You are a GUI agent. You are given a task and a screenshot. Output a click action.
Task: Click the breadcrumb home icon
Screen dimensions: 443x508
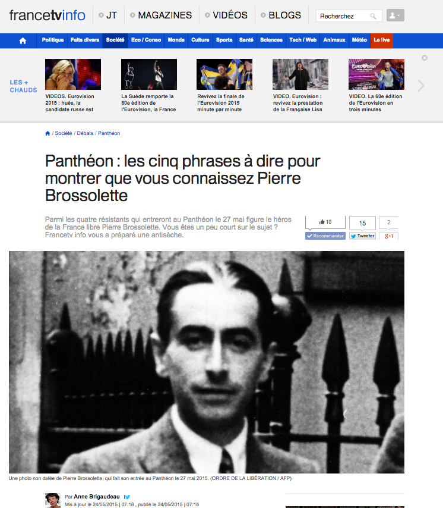[48, 133]
